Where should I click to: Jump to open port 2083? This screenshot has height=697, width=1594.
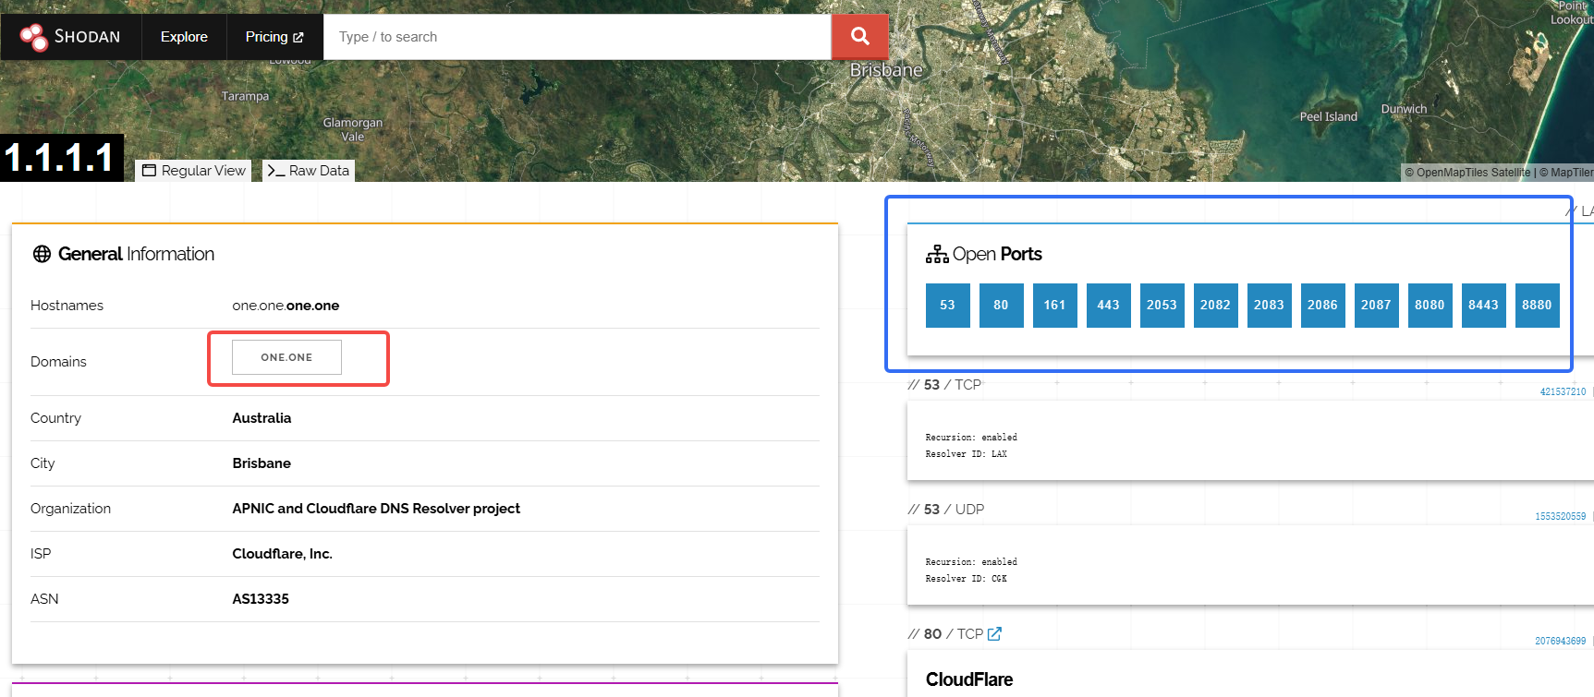(x=1269, y=306)
